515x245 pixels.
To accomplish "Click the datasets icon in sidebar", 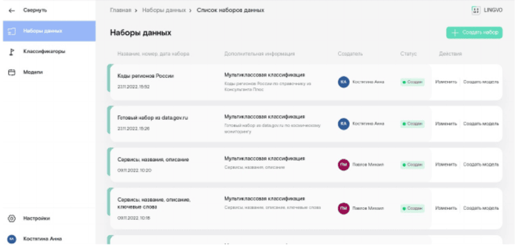I will 11,31.
